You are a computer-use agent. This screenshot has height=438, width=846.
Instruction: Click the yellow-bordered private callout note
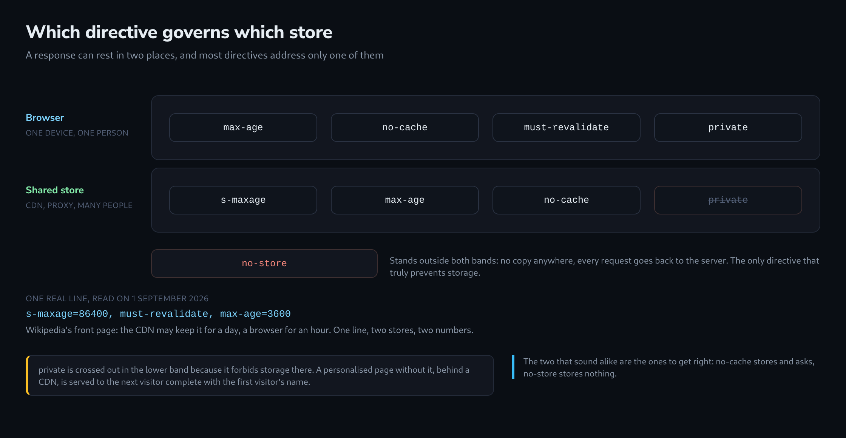point(260,375)
